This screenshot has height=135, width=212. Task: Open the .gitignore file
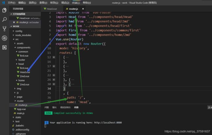click(21, 134)
